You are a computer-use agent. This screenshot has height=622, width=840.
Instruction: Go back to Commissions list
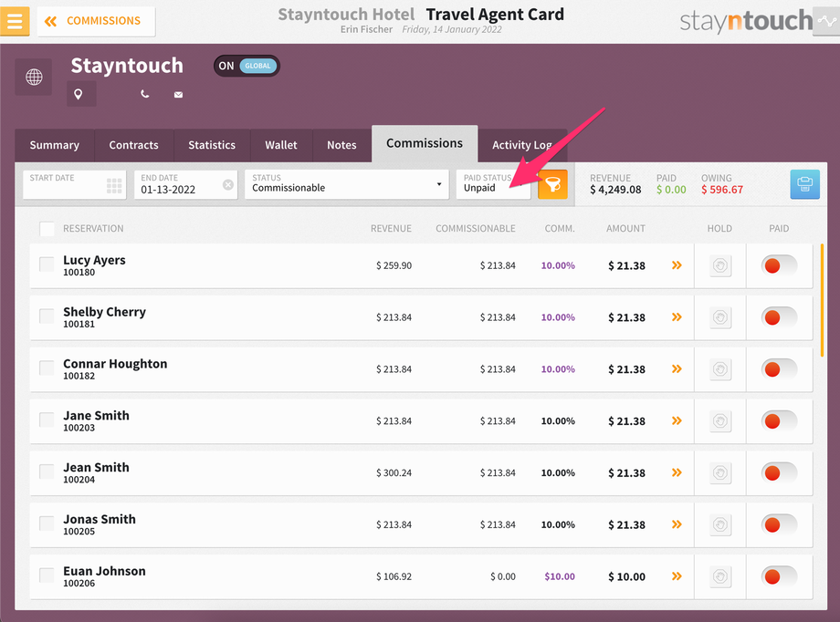point(97,21)
